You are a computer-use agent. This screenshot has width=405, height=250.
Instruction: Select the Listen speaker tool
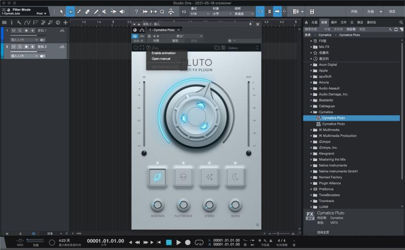coord(122,12)
